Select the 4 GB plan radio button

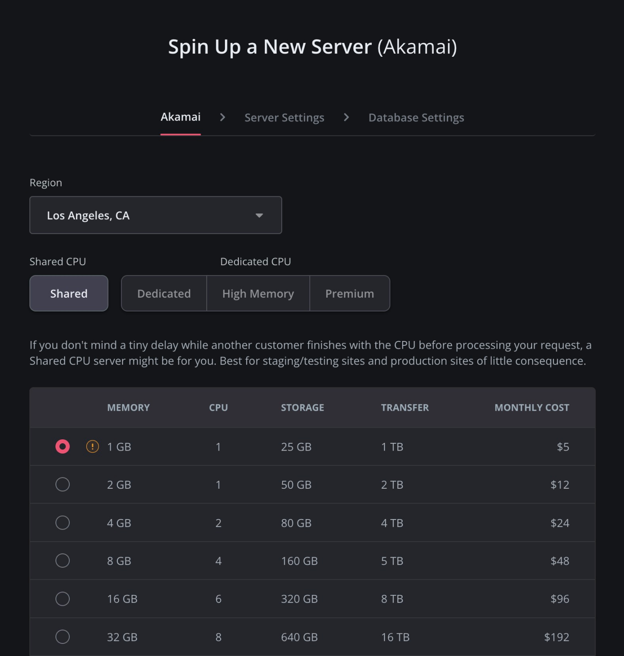(x=62, y=523)
